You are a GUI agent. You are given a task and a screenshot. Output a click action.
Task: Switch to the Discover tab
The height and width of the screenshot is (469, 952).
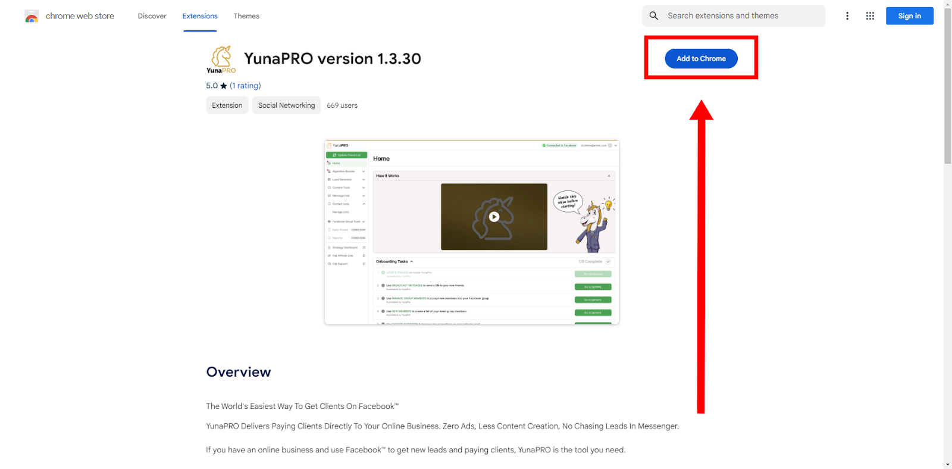pos(152,16)
